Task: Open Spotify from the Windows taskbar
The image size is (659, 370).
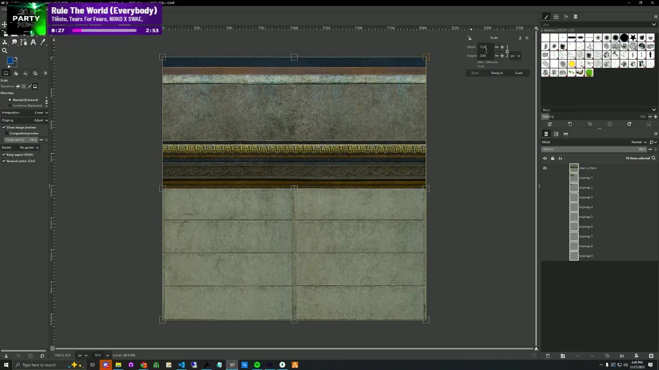Action: coord(257,365)
